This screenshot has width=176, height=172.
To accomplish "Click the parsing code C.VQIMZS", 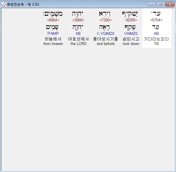I will 106,33.
